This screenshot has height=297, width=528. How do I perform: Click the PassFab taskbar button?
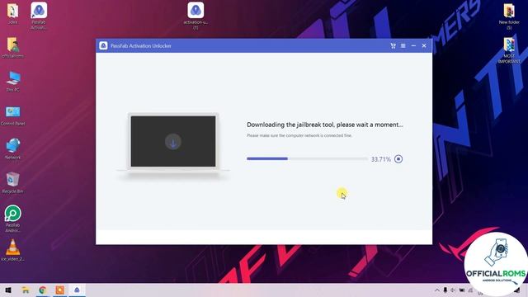tap(77, 290)
